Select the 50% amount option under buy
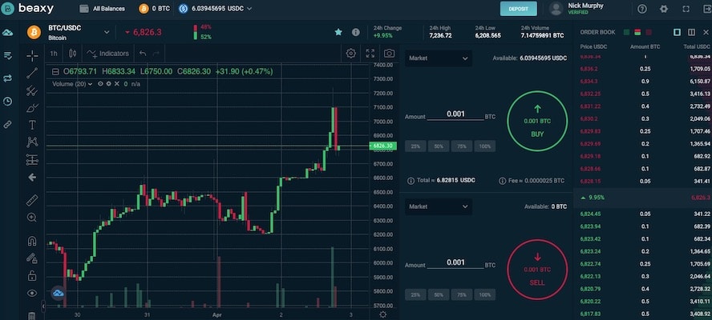 tap(438, 146)
